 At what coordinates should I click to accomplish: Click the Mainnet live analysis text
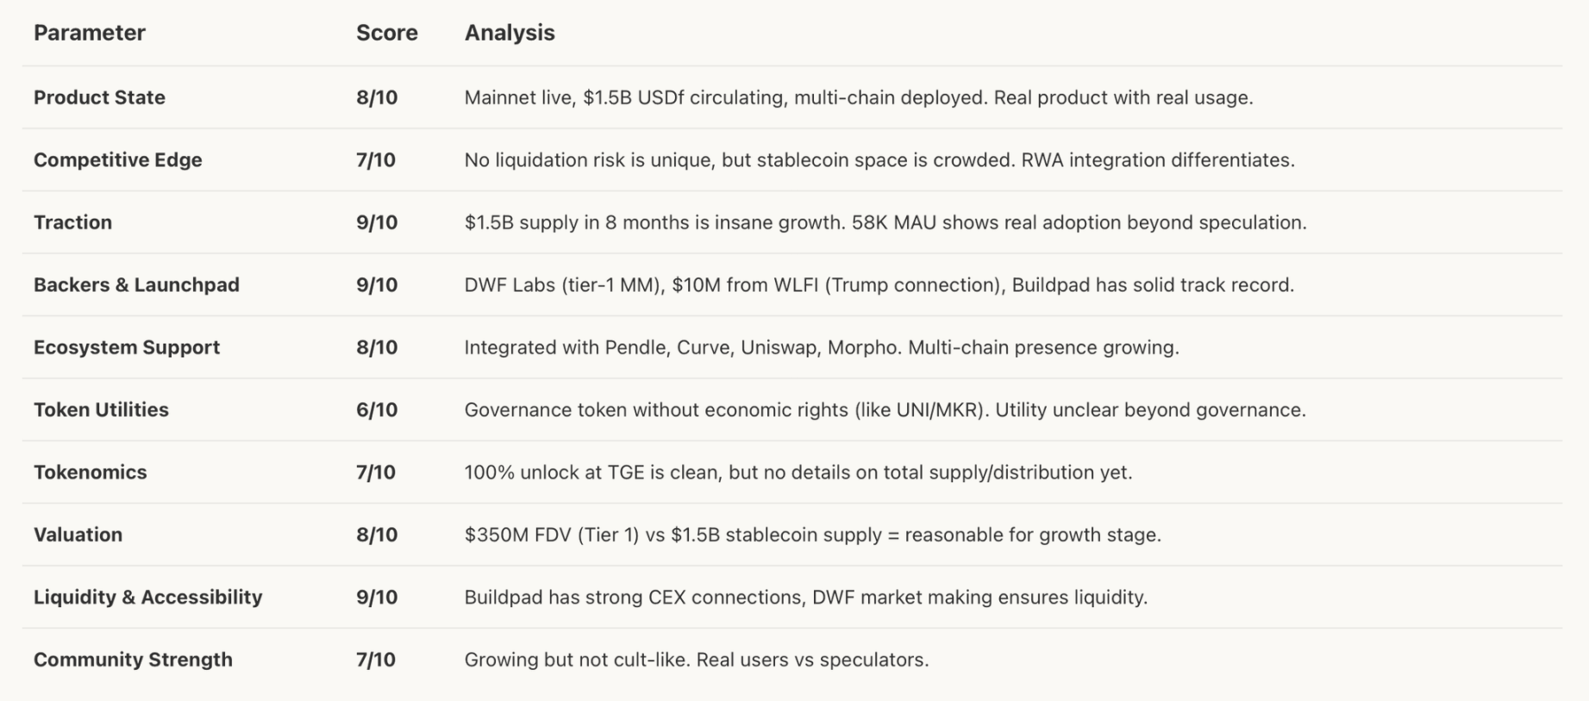tap(858, 97)
